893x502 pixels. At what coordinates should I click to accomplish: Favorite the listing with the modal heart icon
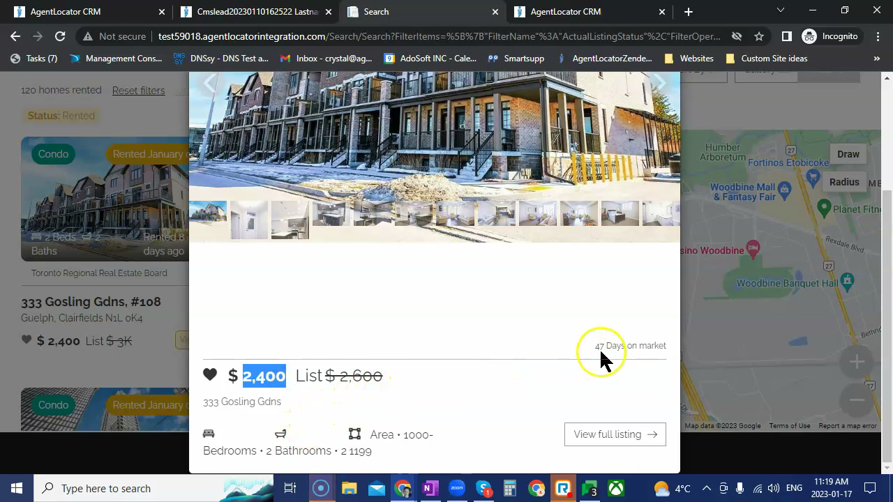210,375
